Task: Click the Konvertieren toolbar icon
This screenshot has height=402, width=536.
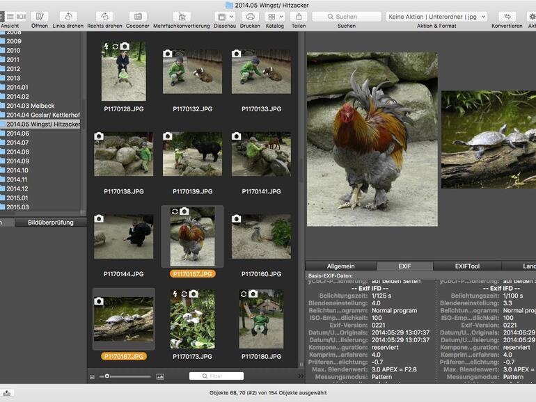Action: pyautogui.click(x=507, y=17)
